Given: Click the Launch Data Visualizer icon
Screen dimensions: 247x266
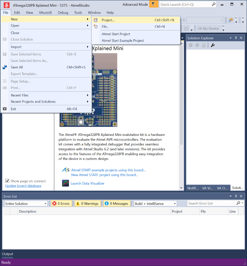Looking at the screenshot, I should pos(66,183).
